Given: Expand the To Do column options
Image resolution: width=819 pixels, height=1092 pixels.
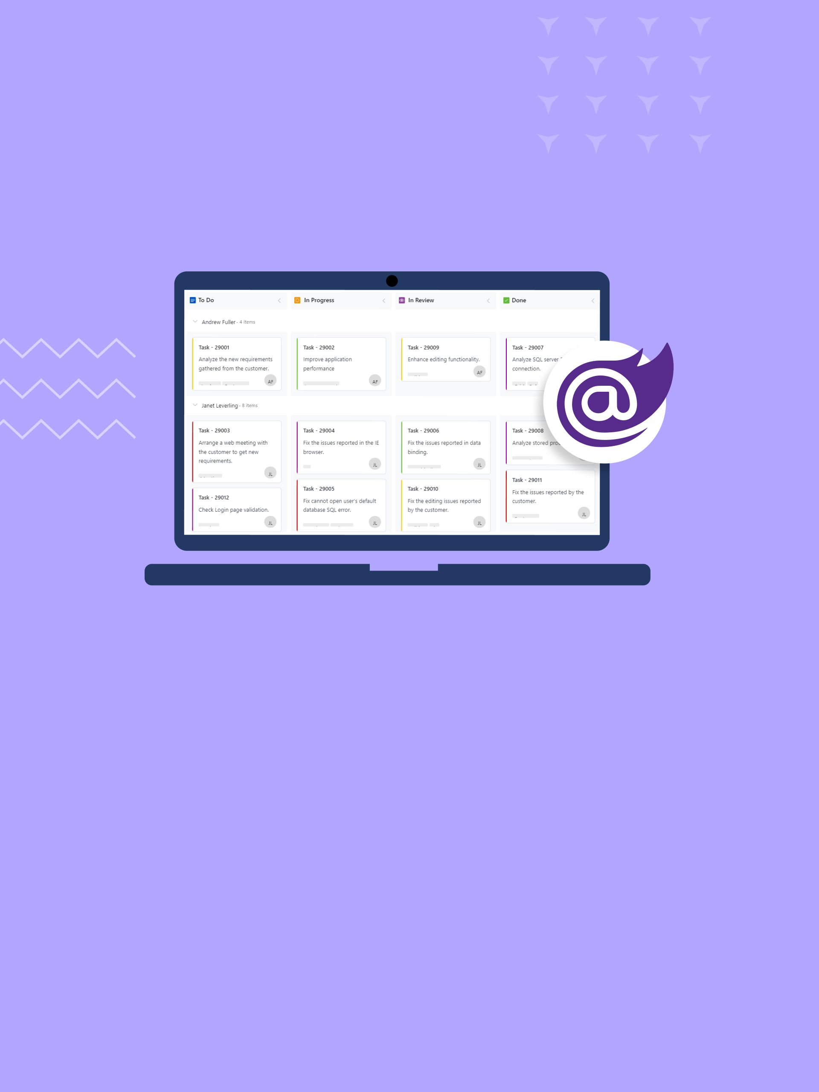Looking at the screenshot, I should tap(279, 300).
